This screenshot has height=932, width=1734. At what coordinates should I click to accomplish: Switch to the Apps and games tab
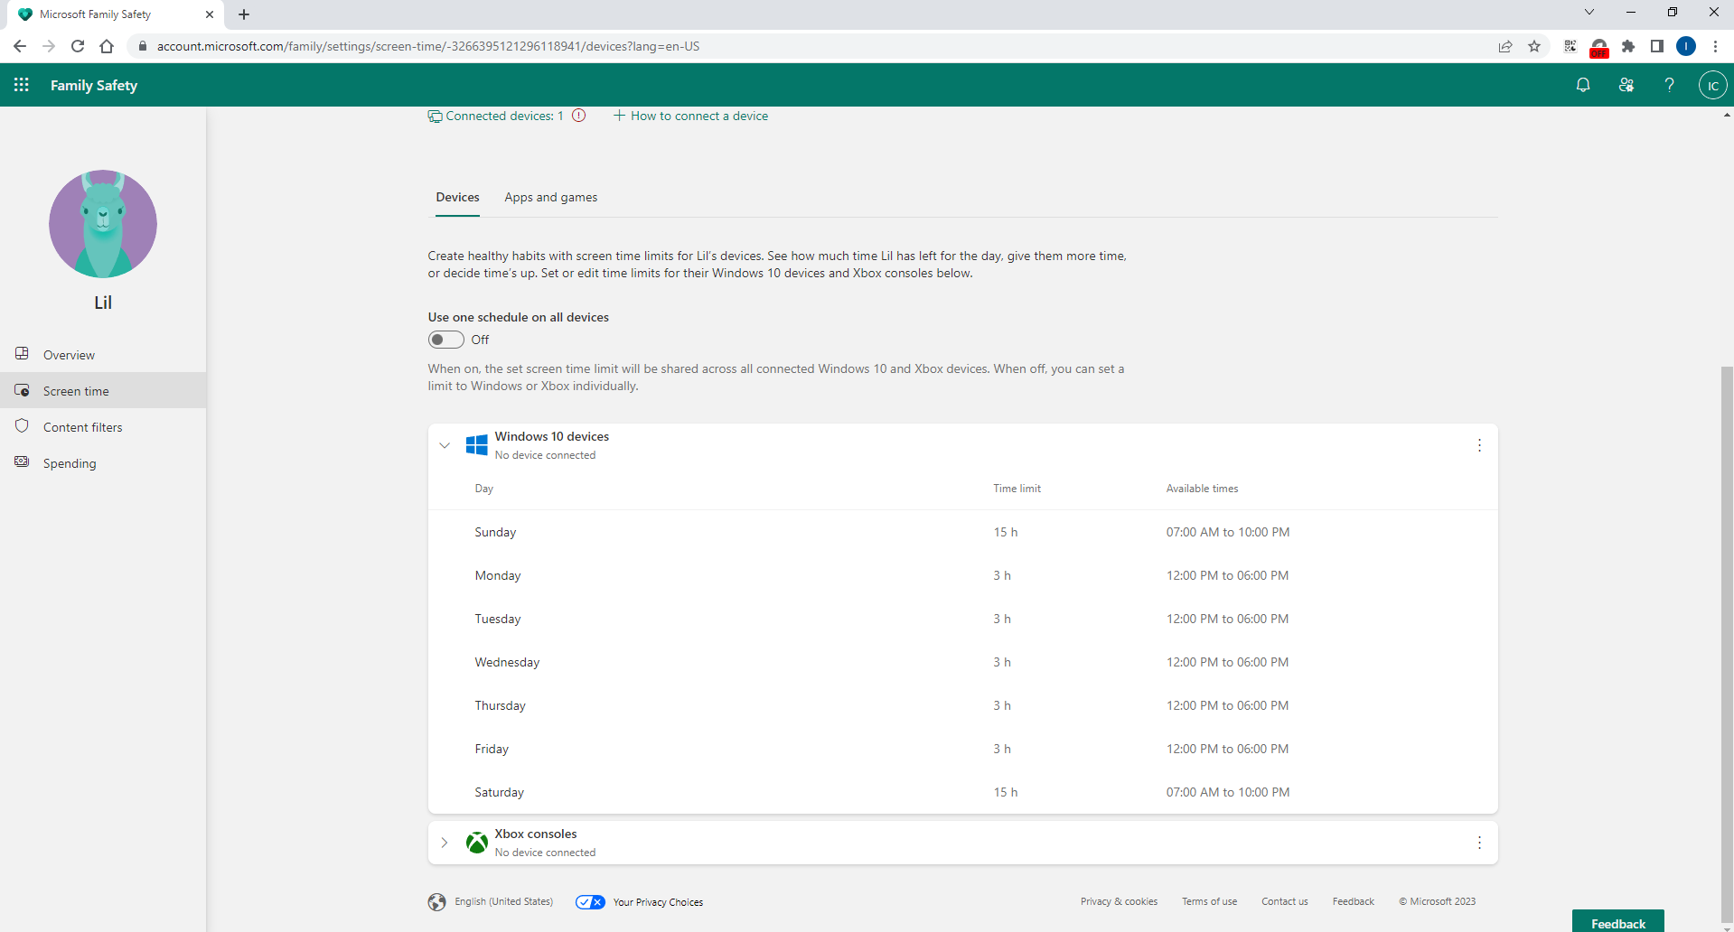pyautogui.click(x=551, y=197)
